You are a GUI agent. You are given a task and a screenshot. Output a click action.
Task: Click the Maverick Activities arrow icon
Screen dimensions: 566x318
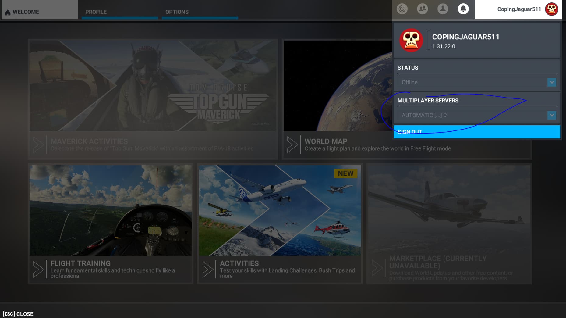click(38, 145)
